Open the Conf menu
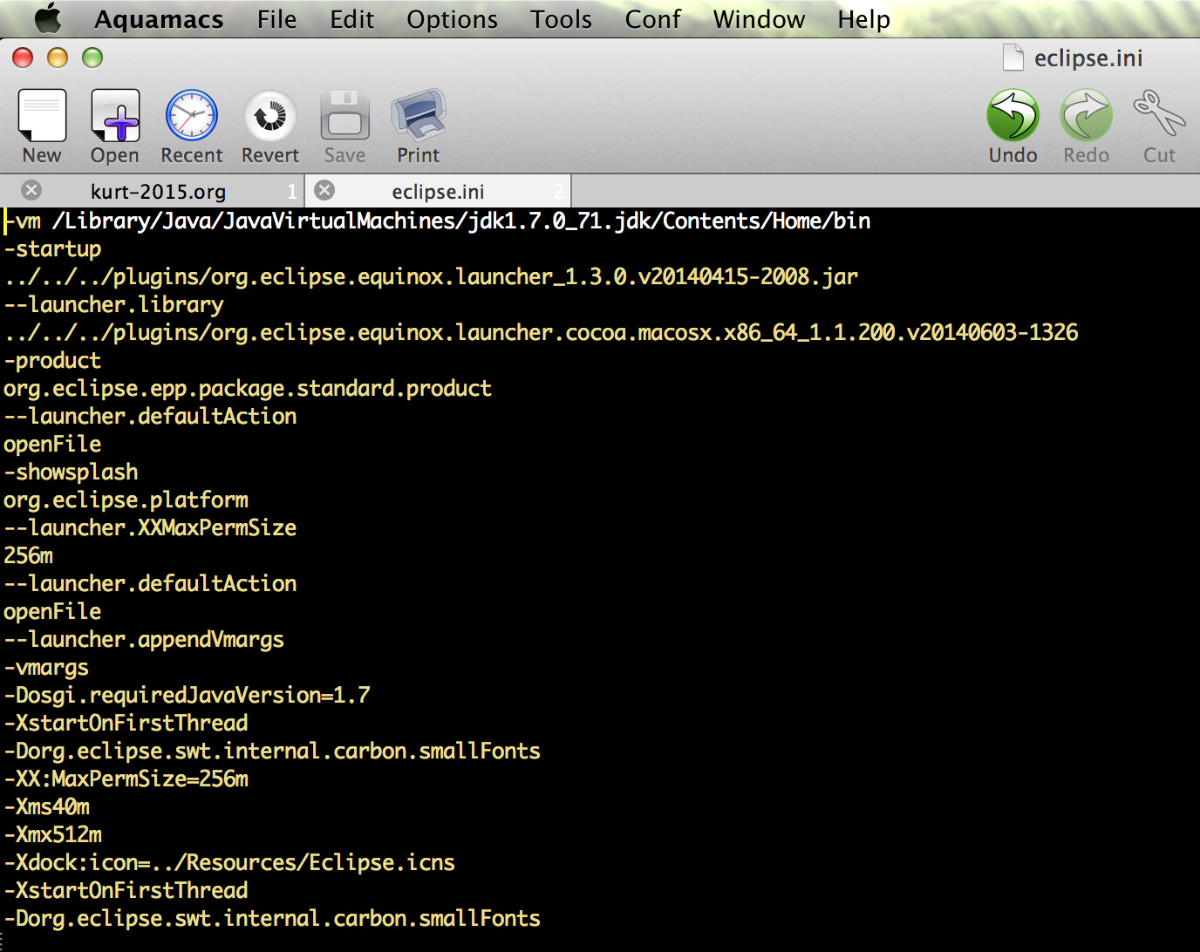The width and height of the screenshot is (1200, 952). (652, 19)
